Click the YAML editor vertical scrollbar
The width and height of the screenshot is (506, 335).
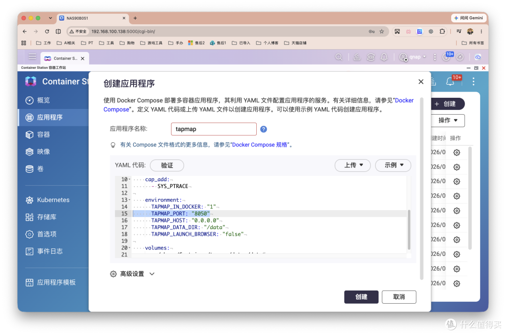click(x=409, y=229)
